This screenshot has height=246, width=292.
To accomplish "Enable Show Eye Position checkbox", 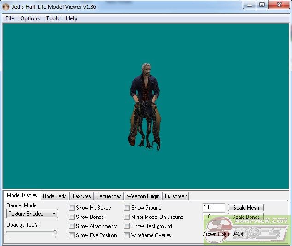I will point(71,235).
